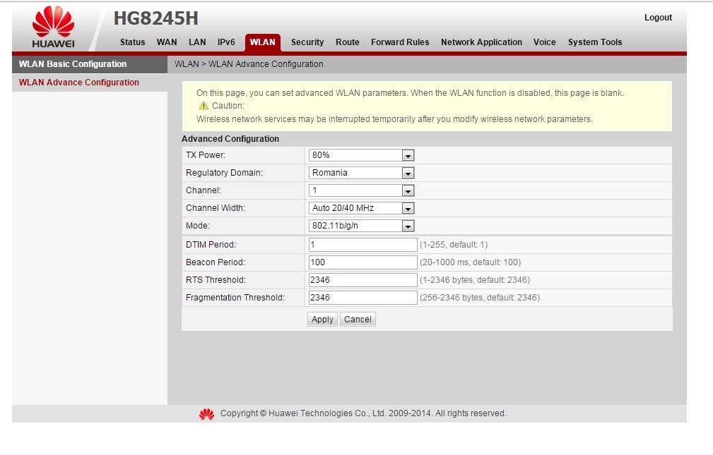Screen dimensions: 713x455
Task: Click the active WLAN tab
Action: coord(262,42)
